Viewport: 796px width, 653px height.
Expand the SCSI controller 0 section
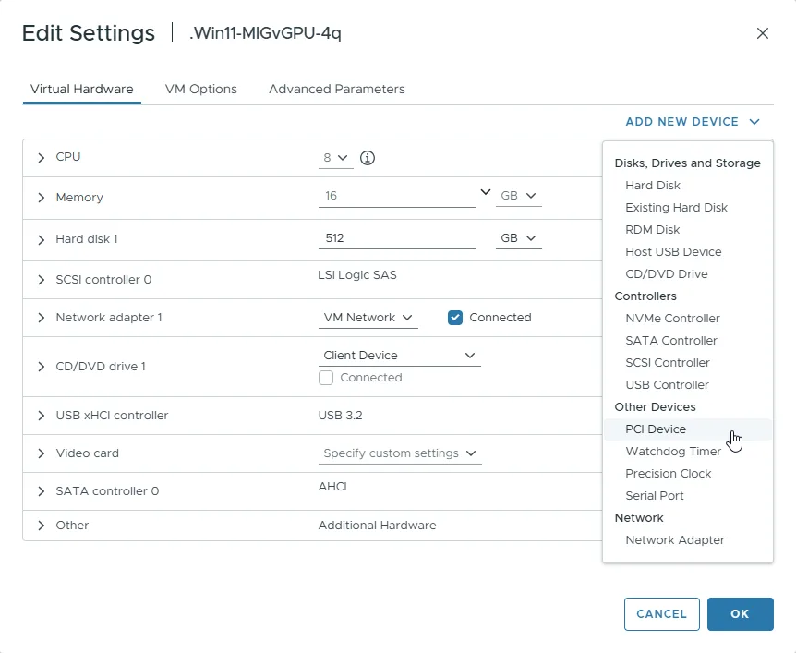41,279
